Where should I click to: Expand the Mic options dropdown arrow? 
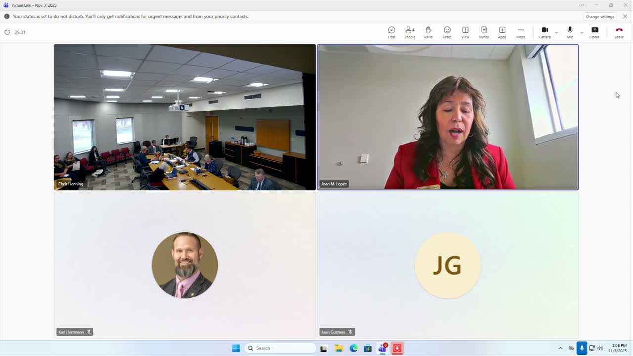tap(582, 32)
